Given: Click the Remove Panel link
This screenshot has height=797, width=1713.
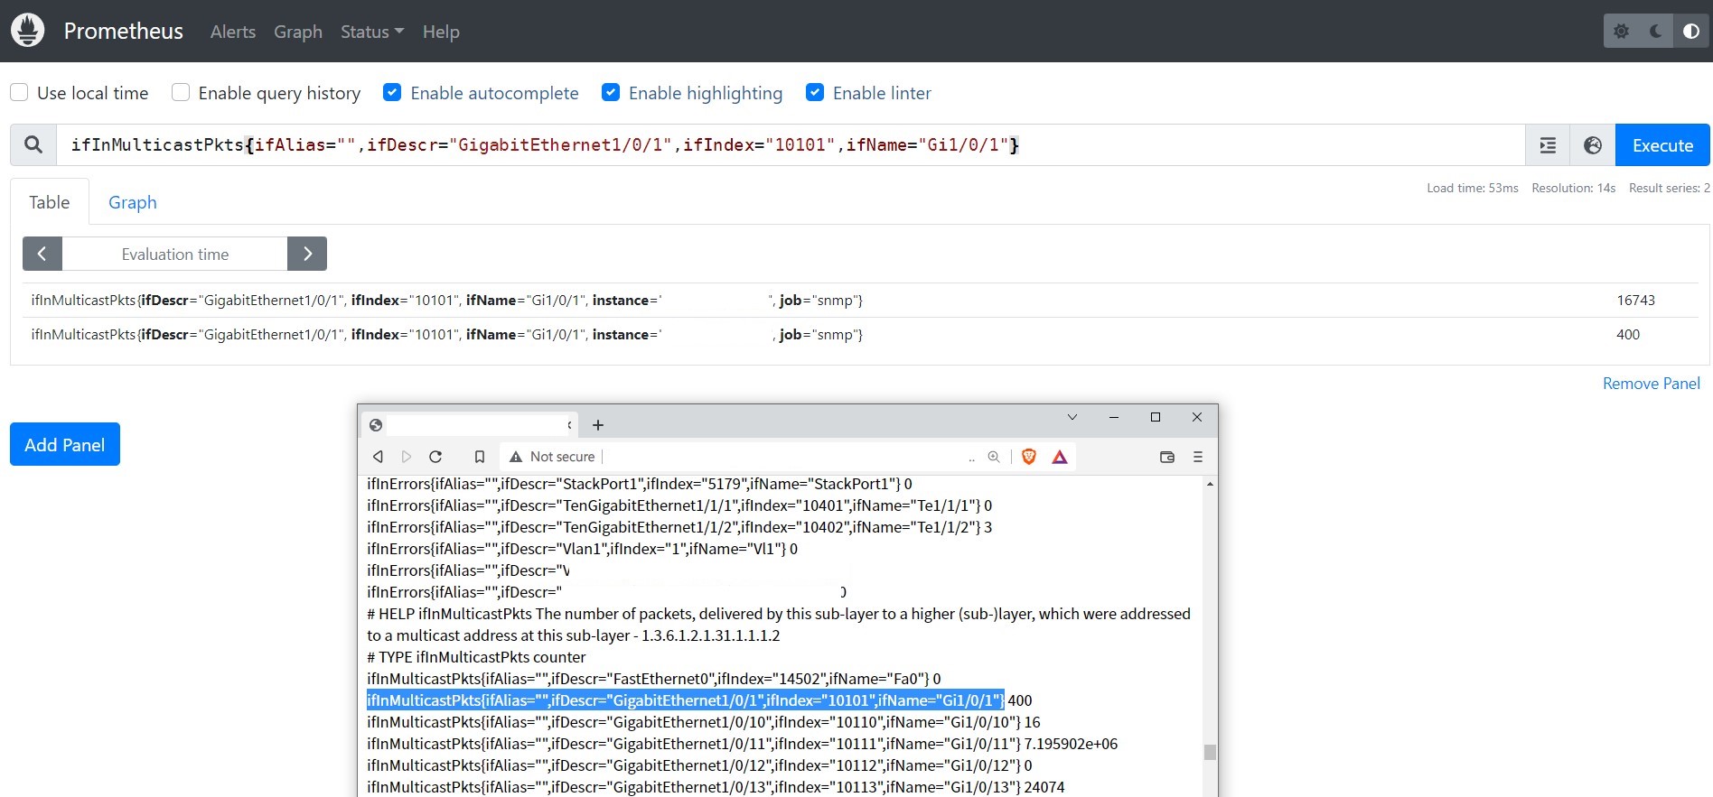Looking at the screenshot, I should coord(1652,384).
